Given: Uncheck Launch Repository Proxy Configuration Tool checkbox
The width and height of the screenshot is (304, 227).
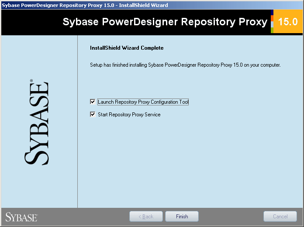Looking at the screenshot, I should coord(93,102).
